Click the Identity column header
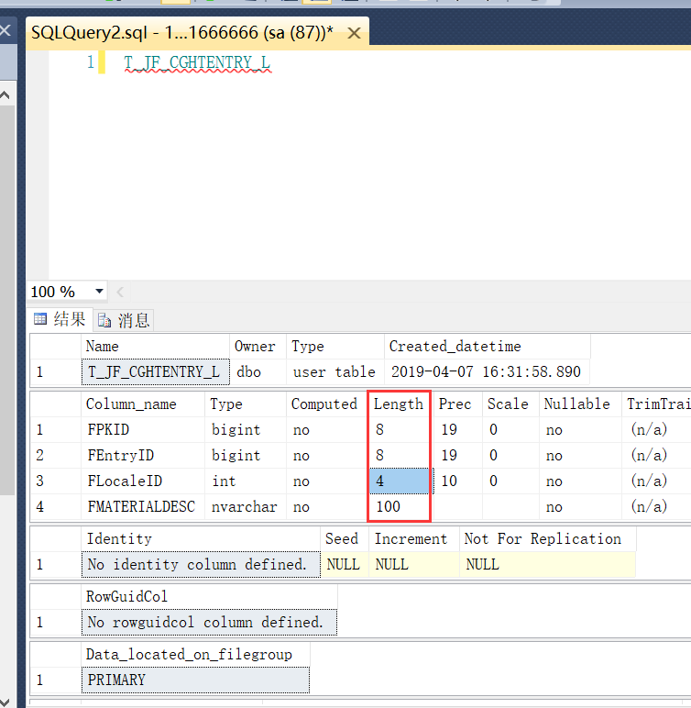This screenshot has height=708, width=691. click(201, 539)
